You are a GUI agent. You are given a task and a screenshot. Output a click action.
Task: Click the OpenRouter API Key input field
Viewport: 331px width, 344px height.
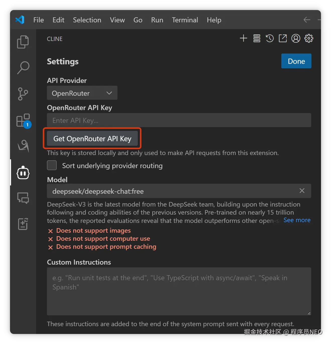(179, 120)
